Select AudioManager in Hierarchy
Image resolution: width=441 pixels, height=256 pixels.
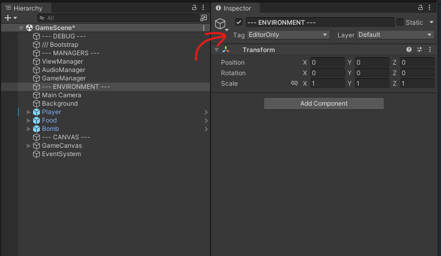(x=64, y=70)
